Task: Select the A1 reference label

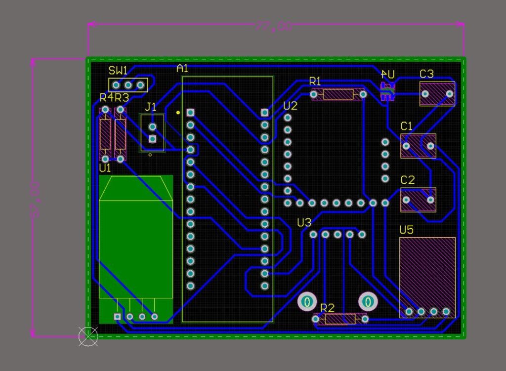Action: click(x=182, y=68)
